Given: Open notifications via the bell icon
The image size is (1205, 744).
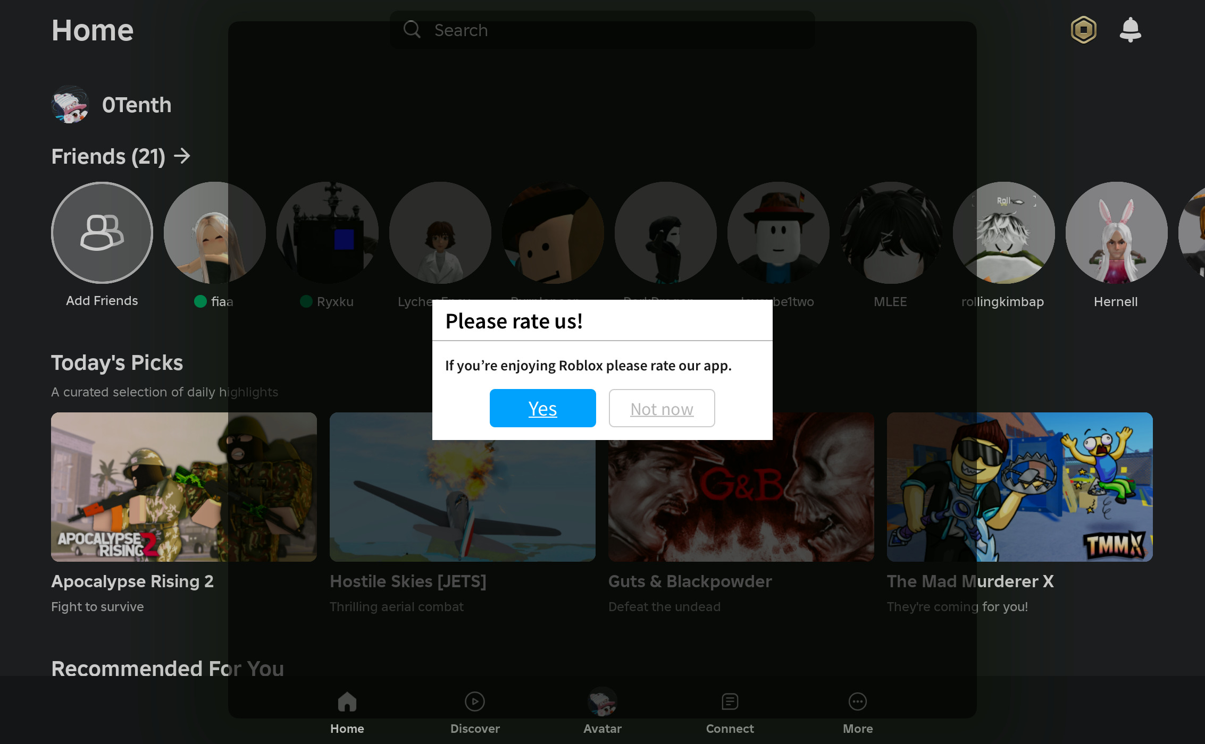Looking at the screenshot, I should coord(1131,29).
